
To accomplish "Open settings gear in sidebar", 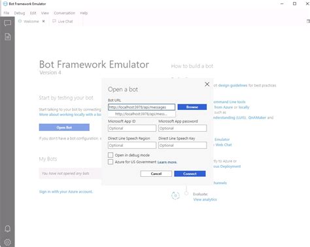I will point(8,242).
